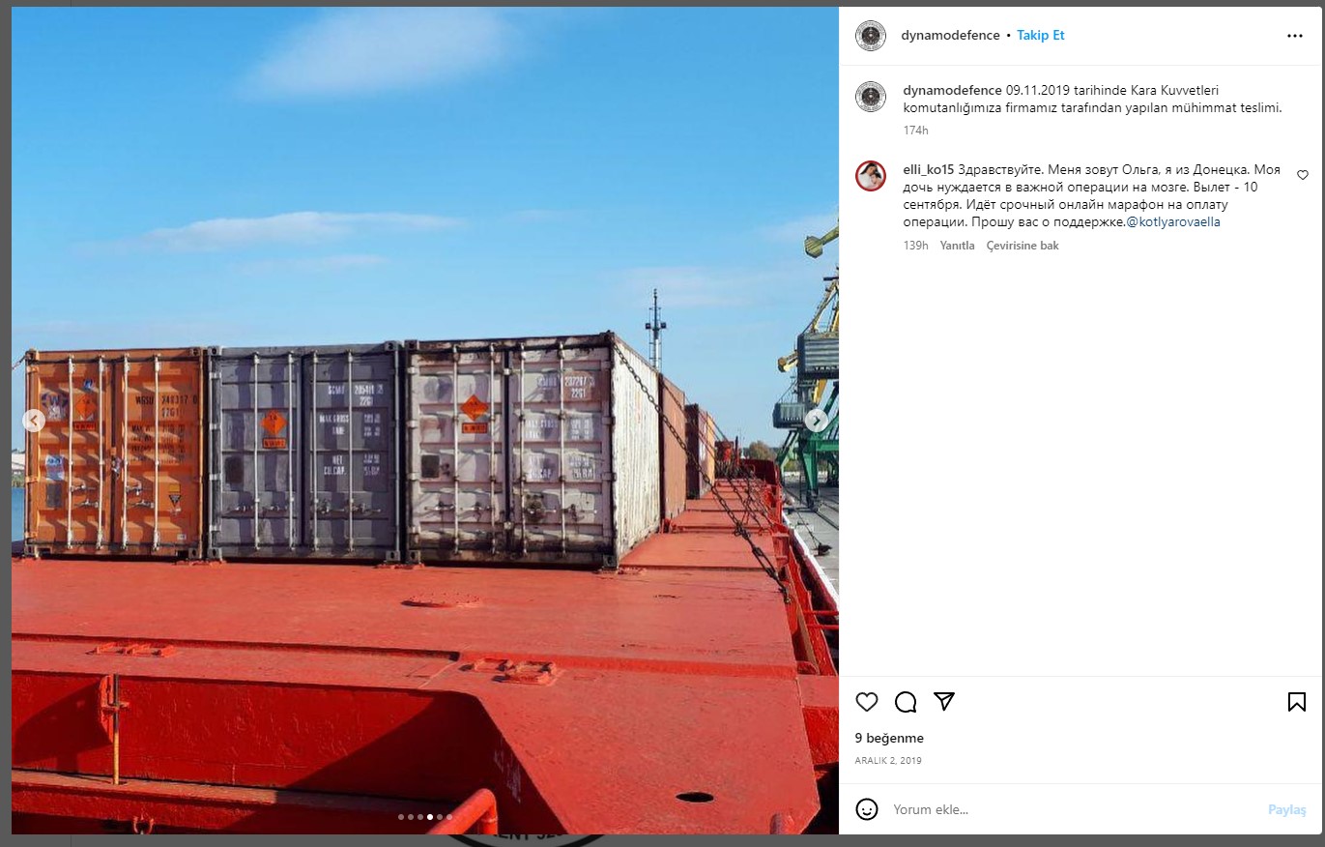Click Çevirisine bak translation link
Image resolution: width=1325 pixels, height=847 pixels.
pos(1023,246)
